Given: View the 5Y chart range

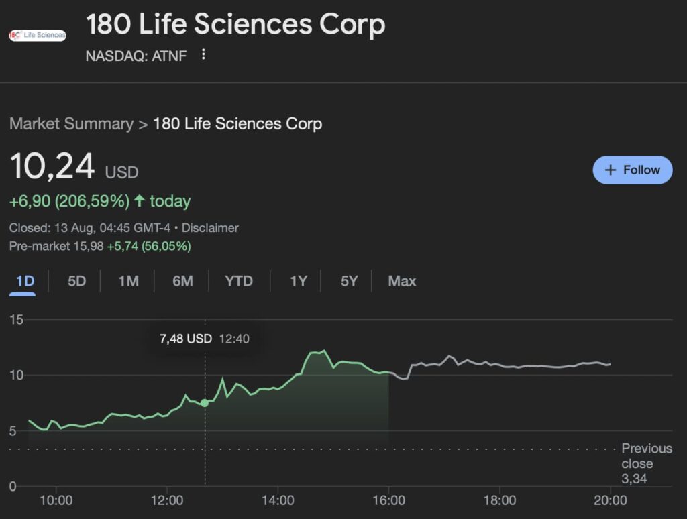Looking at the screenshot, I should (x=349, y=281).
